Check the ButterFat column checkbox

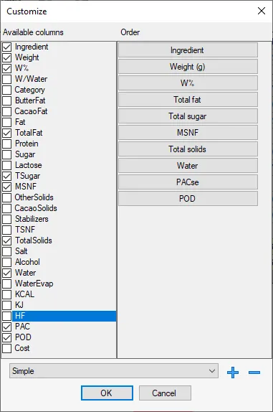coord(7,100)
